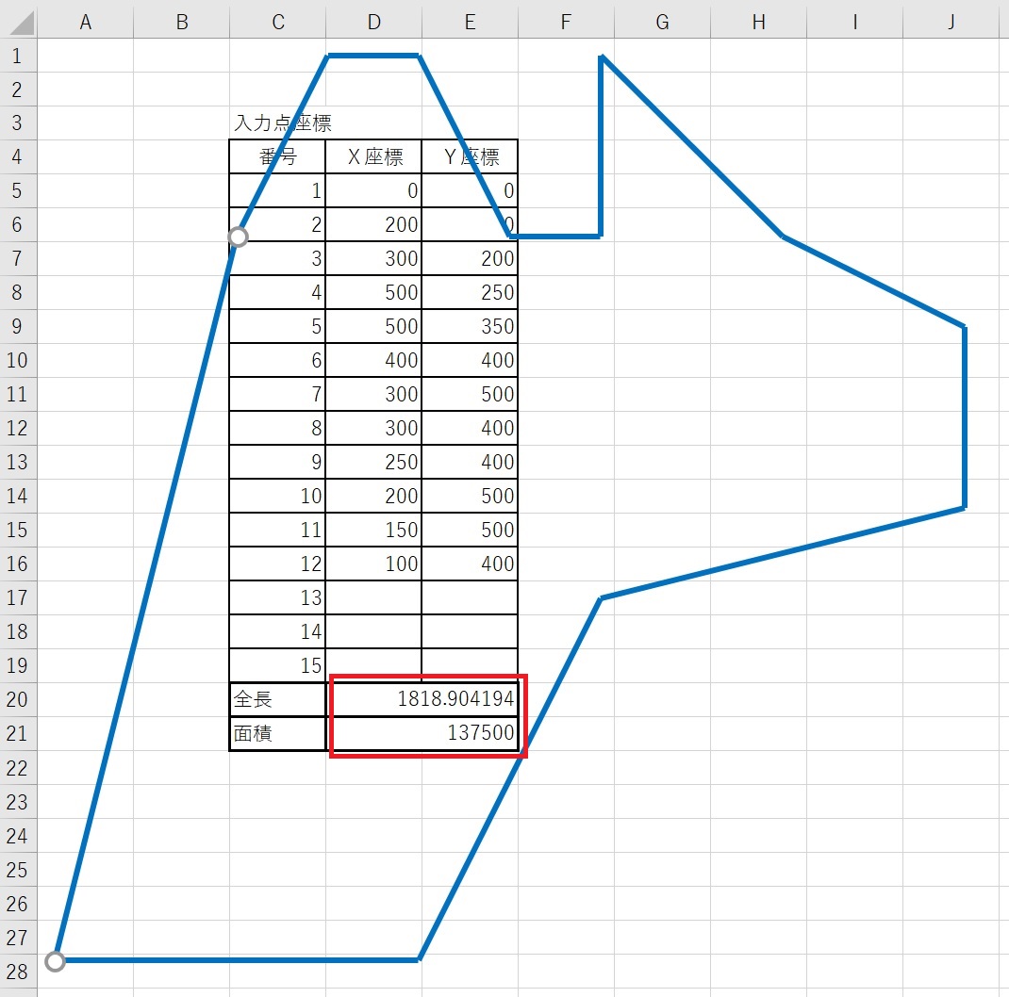
Task: Select the cell showing 1818.904194
Action: (x=424, y=700)
